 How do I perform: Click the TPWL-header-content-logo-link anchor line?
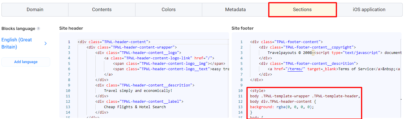(160, 58)
